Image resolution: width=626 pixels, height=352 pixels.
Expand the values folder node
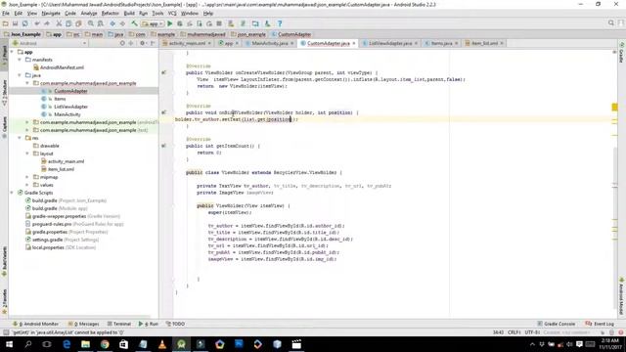27,185
